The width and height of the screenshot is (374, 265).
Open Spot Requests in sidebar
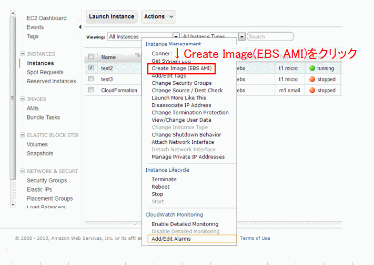(x=45, y=72)
